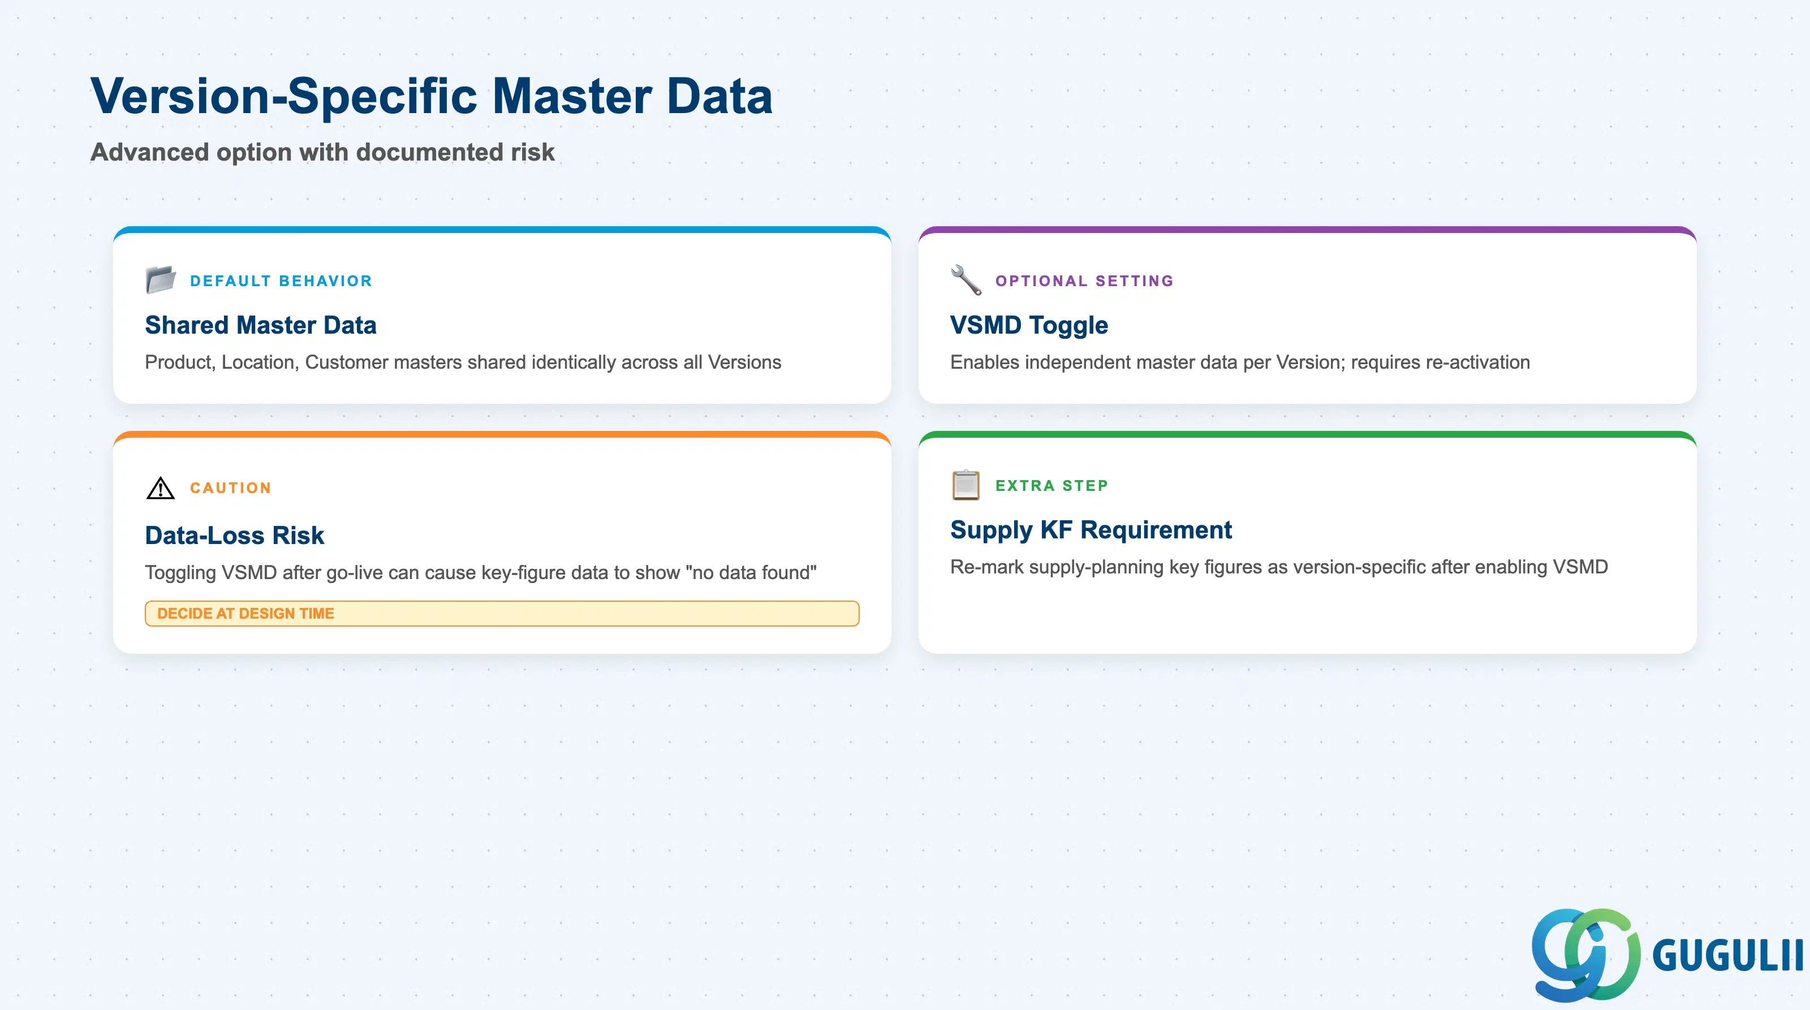Screen dimensions: 1810x1010
Task: Click the description about Product, Location, Customer masters
Action: [463, 362]
